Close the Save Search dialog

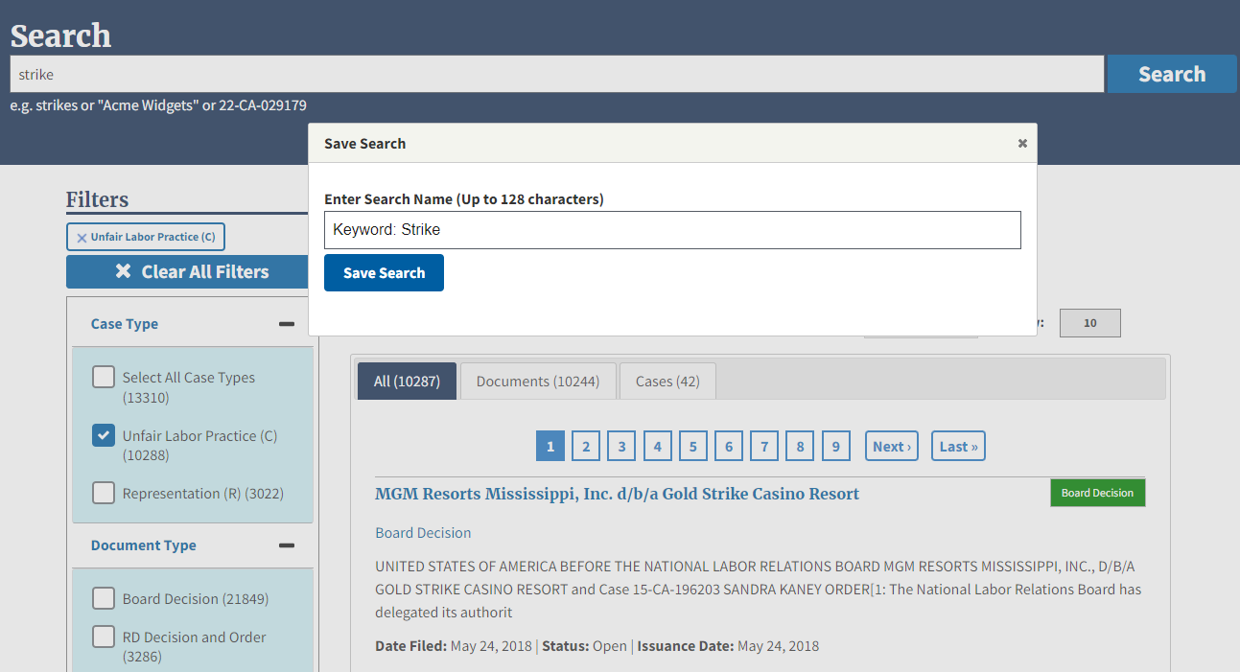(x=1022, y=144)
